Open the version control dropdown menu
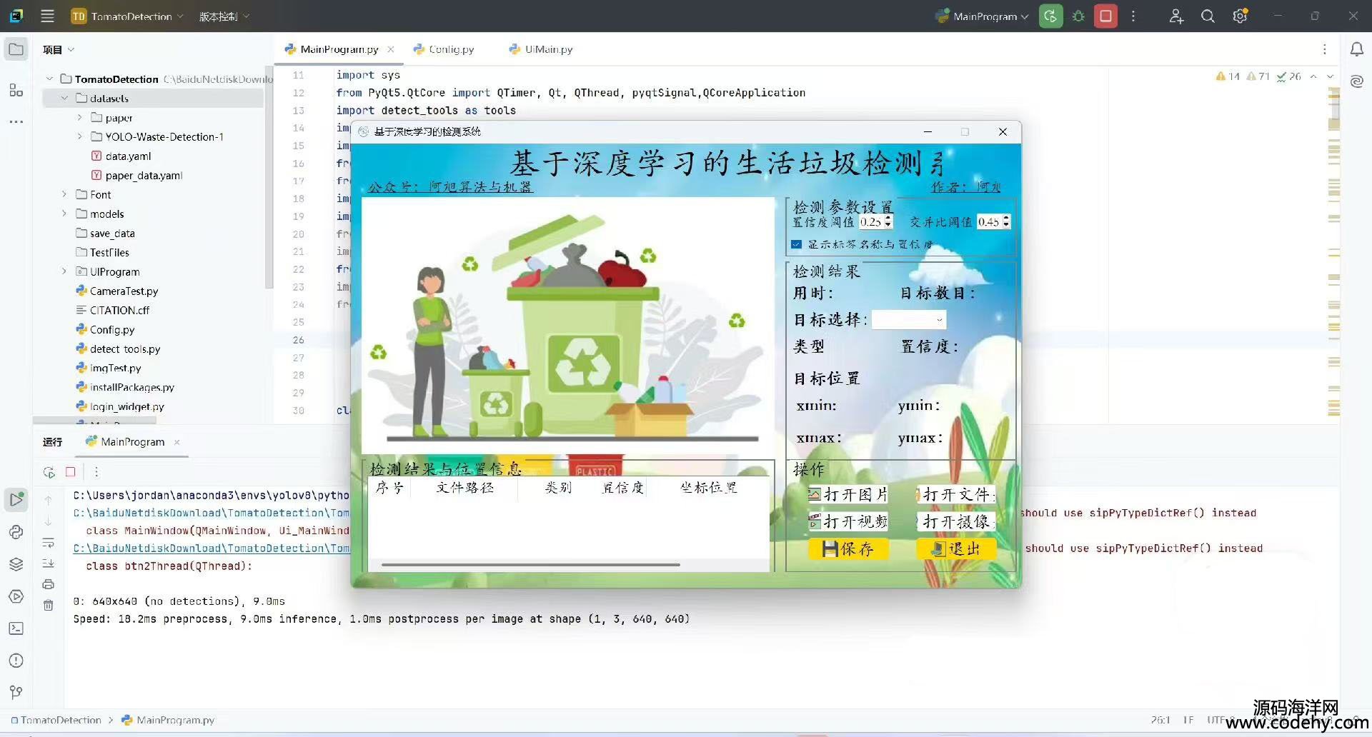 point(224,16)
